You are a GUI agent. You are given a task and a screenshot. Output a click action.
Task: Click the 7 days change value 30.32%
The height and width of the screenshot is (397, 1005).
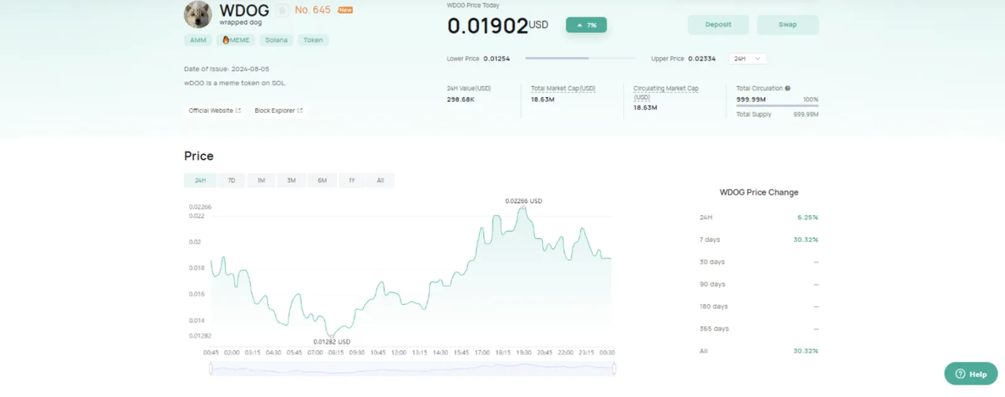coord(805,240)
